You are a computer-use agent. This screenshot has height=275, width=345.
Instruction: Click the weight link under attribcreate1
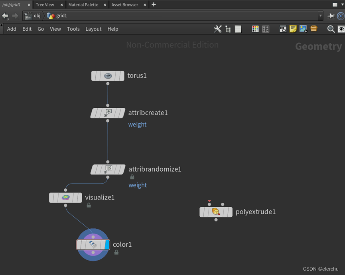pyautogui.click(x=137, y=124)
